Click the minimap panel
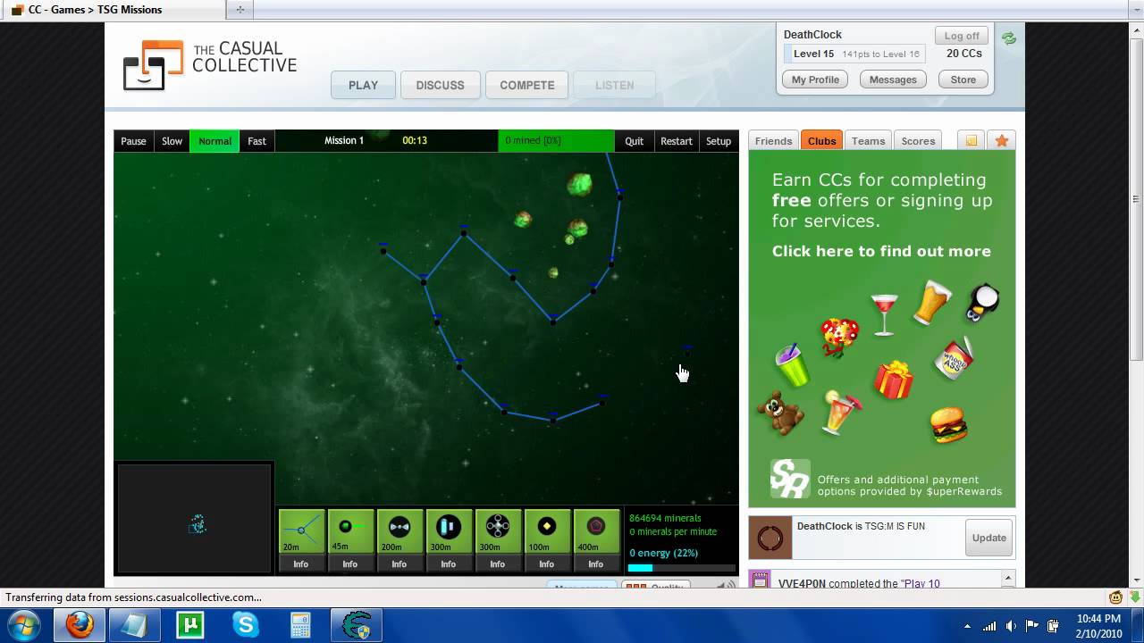This screenshot has height=643, width=1144. [x=194, y=518]
